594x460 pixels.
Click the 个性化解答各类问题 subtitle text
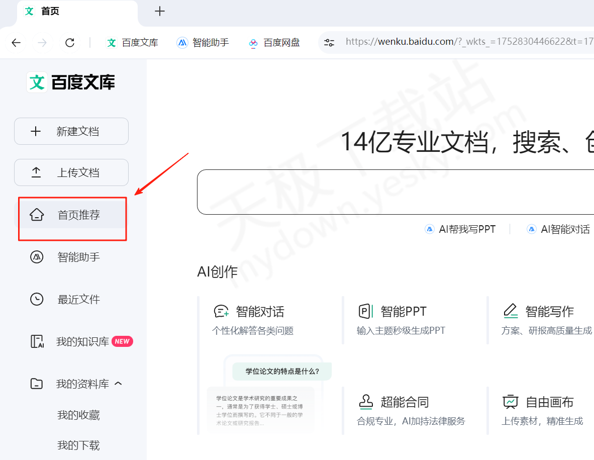pyautogui.click(x=253, y=331)
